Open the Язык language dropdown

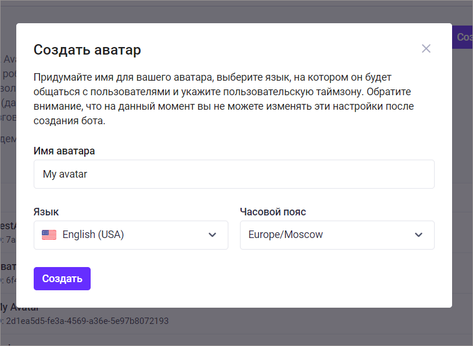(x=131, y=235)
